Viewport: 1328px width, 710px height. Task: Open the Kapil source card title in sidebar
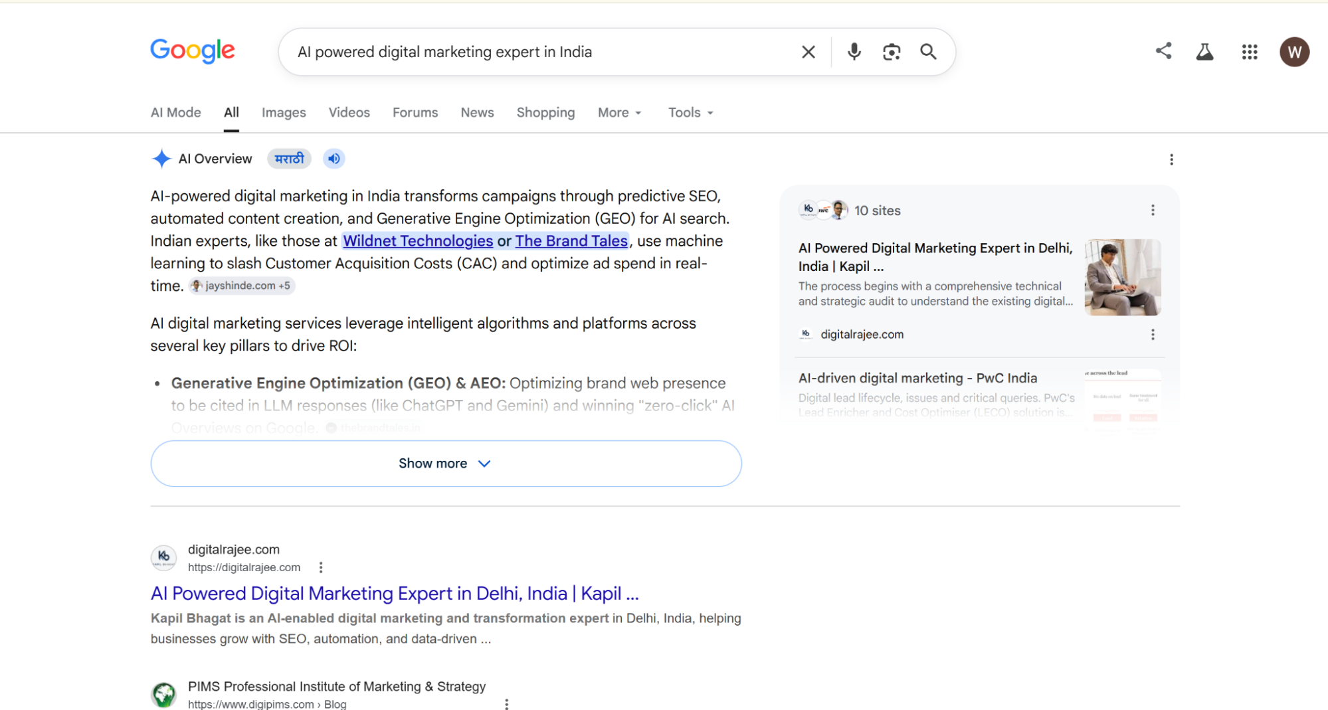pyautogui.click(x=935, y=257)
